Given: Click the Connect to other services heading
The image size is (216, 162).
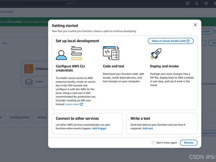Looking at the screenshot, I should point(77,119).
